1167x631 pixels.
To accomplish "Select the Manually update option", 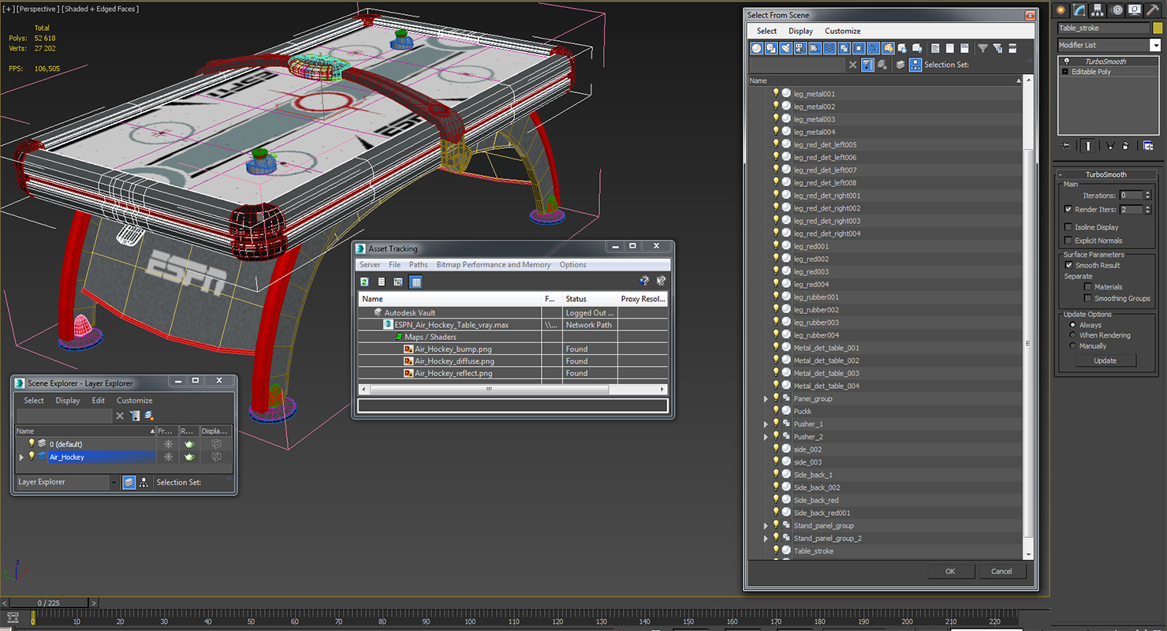I will pyautogui.click(x=1072, y=345).
